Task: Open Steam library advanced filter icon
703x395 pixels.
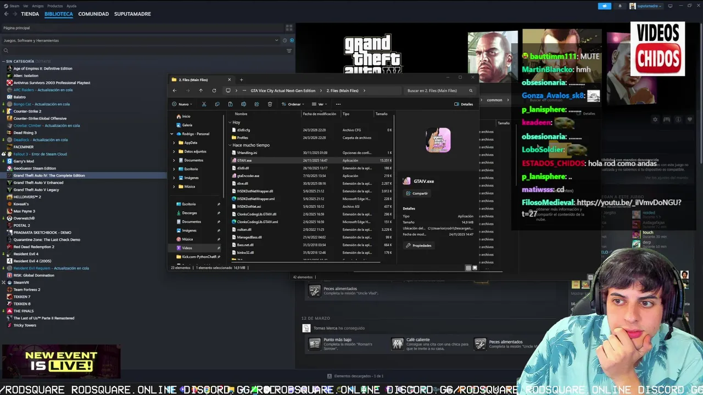Action: 289,50
